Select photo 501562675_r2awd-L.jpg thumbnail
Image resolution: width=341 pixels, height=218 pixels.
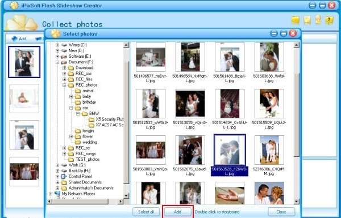[x=190, y=150]
